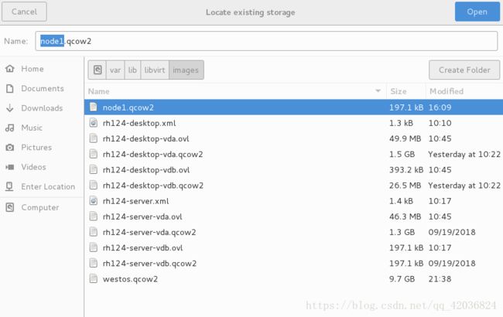Click the Music note icon
The width and height of the screenshot is (503, 317).
click(10, 128)
